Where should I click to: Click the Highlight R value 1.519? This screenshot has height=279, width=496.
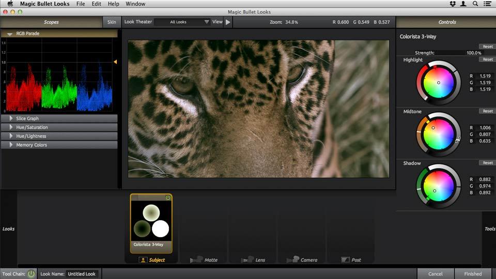[x=485, y=76]
